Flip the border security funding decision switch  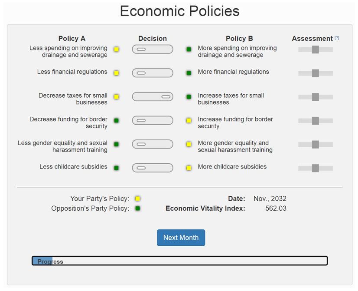[x=153, y=120]
